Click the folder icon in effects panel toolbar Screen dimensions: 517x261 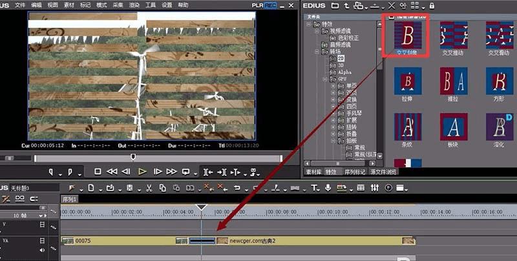[x=335, y=6]
